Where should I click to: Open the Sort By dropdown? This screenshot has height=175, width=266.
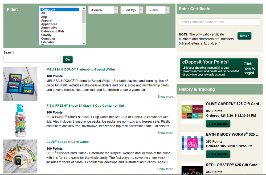tap(132, 10)
